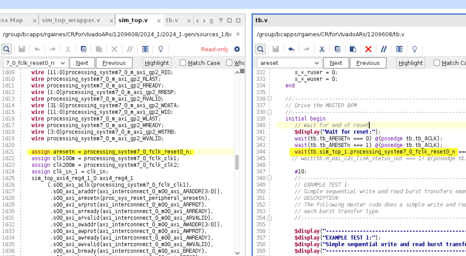The image size is (466, 256).
Task: Click the sim_top.v vertical scrollbar thumb
Action: tap(237, 162)
